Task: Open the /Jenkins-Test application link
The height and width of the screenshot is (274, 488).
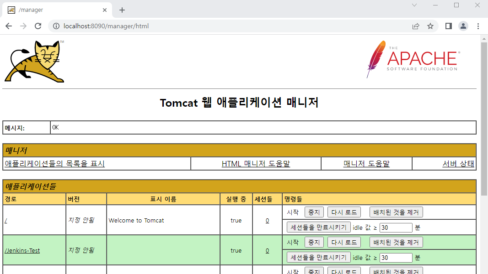Action: (x=22, y=250)
